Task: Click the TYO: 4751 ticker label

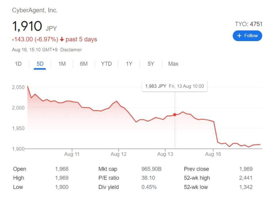Action: [x=249, y=24]
